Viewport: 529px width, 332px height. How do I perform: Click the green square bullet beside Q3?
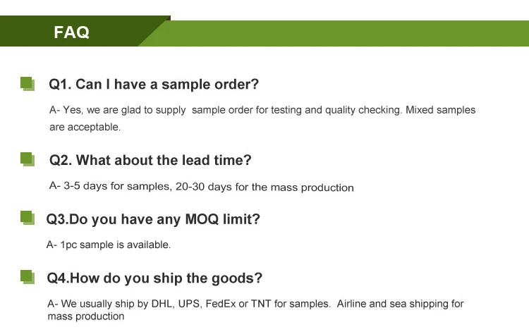tap(28, 219)
